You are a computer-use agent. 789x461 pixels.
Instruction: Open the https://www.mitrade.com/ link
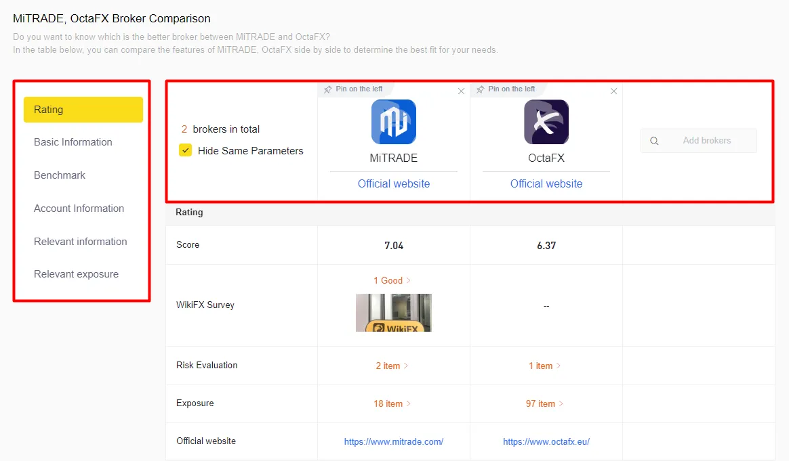pos(394,442)
